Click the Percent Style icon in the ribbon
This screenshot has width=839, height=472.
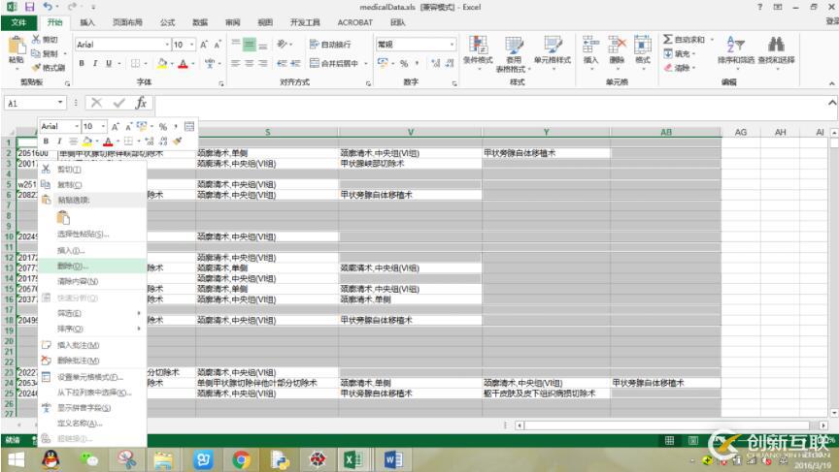tap(404, 64)
